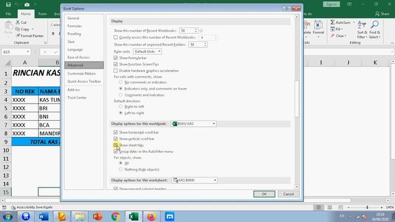The height and width of the screenshot is (222, 395).
Task: Click the camera icon in the quick access toolbar
Action: (x=27, y=4)
